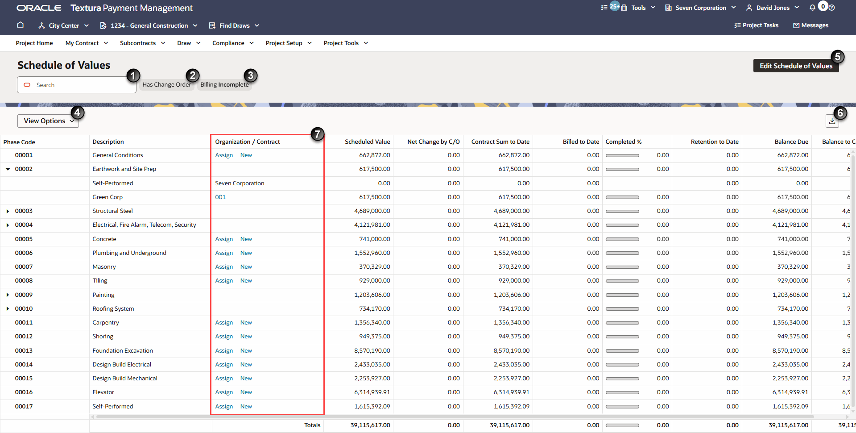Screen dimensions: 856x433
Task: Open the David Jones user menu
Action: [773, 8]
